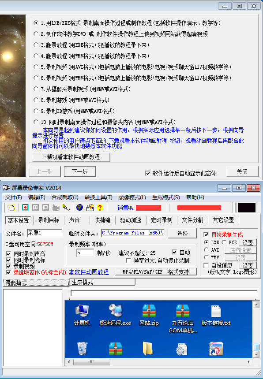Start recording with the red dot icon
Viewport: 263px width, 379px height.
(x=25, y=208)
